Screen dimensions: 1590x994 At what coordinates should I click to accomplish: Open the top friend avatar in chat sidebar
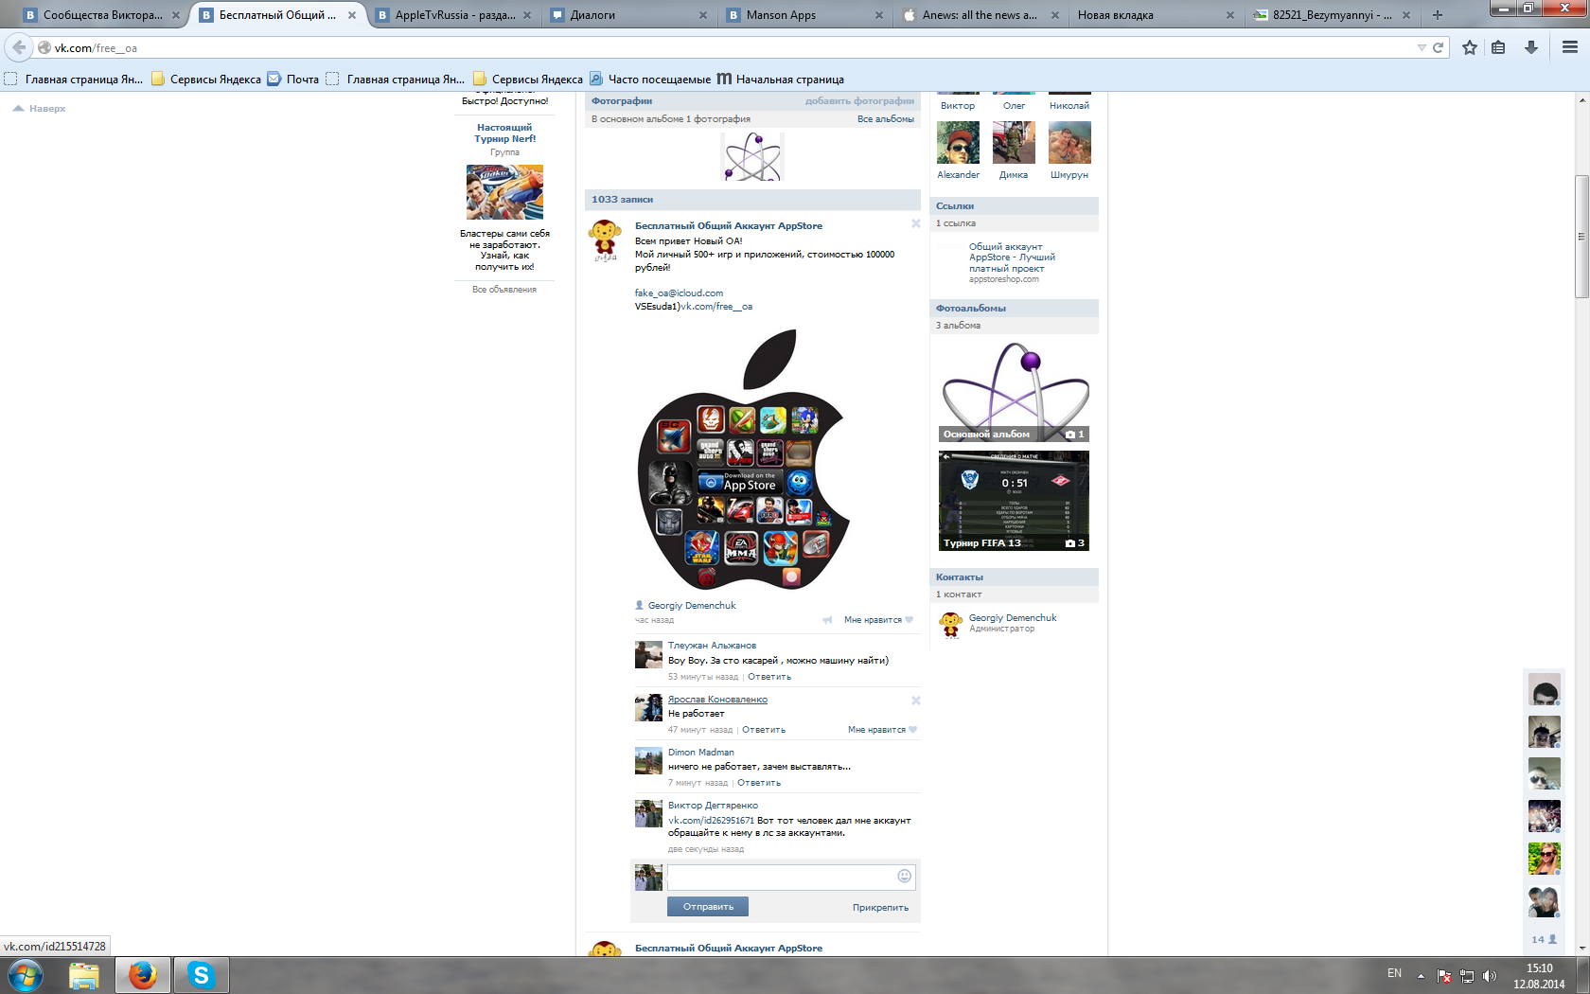[x=1544, y=691]
